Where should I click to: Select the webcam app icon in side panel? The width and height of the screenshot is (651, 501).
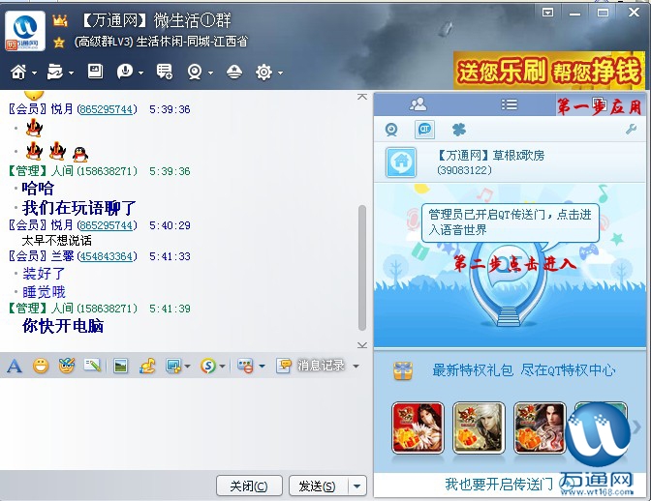(x=391, y=130)
